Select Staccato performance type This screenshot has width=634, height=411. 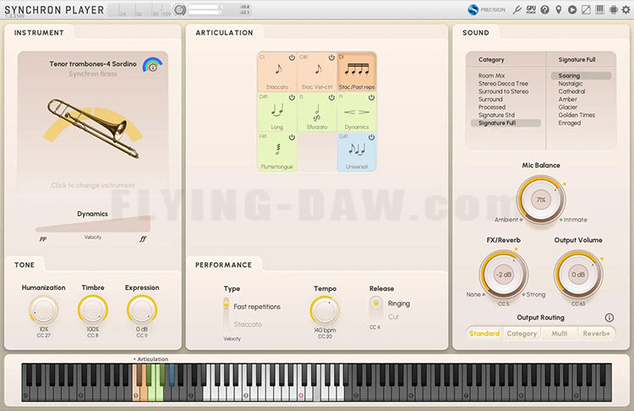coord(248,325)
